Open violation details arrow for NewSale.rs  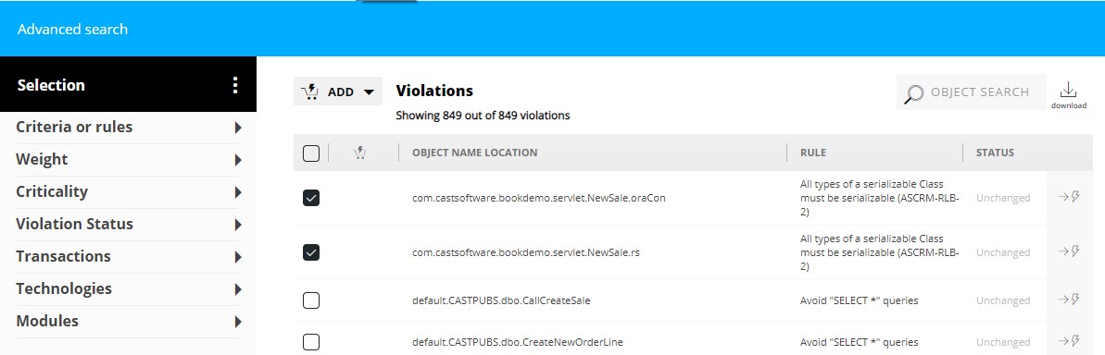[x=1069, y=251]
